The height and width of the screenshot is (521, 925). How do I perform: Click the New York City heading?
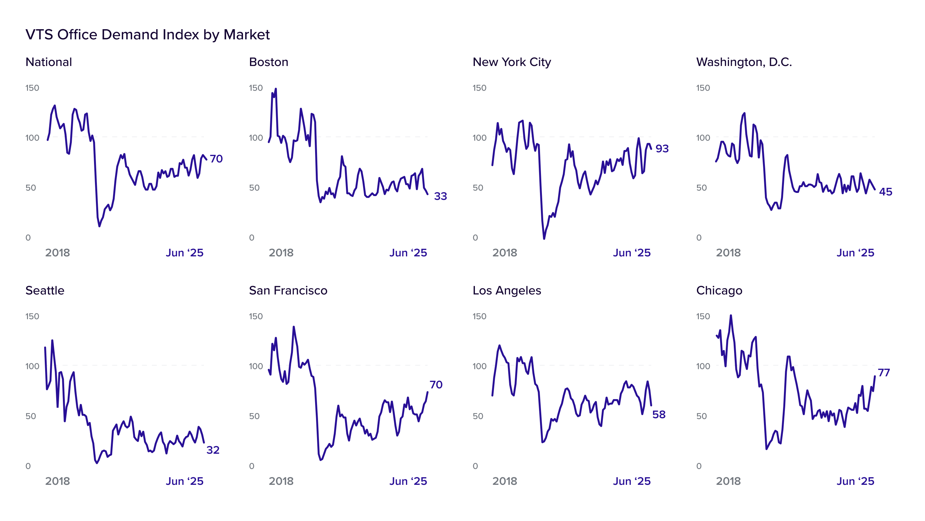coord(512,63)
